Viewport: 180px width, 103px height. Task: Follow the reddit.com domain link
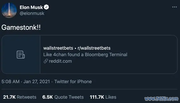click(x=60, y=61)
